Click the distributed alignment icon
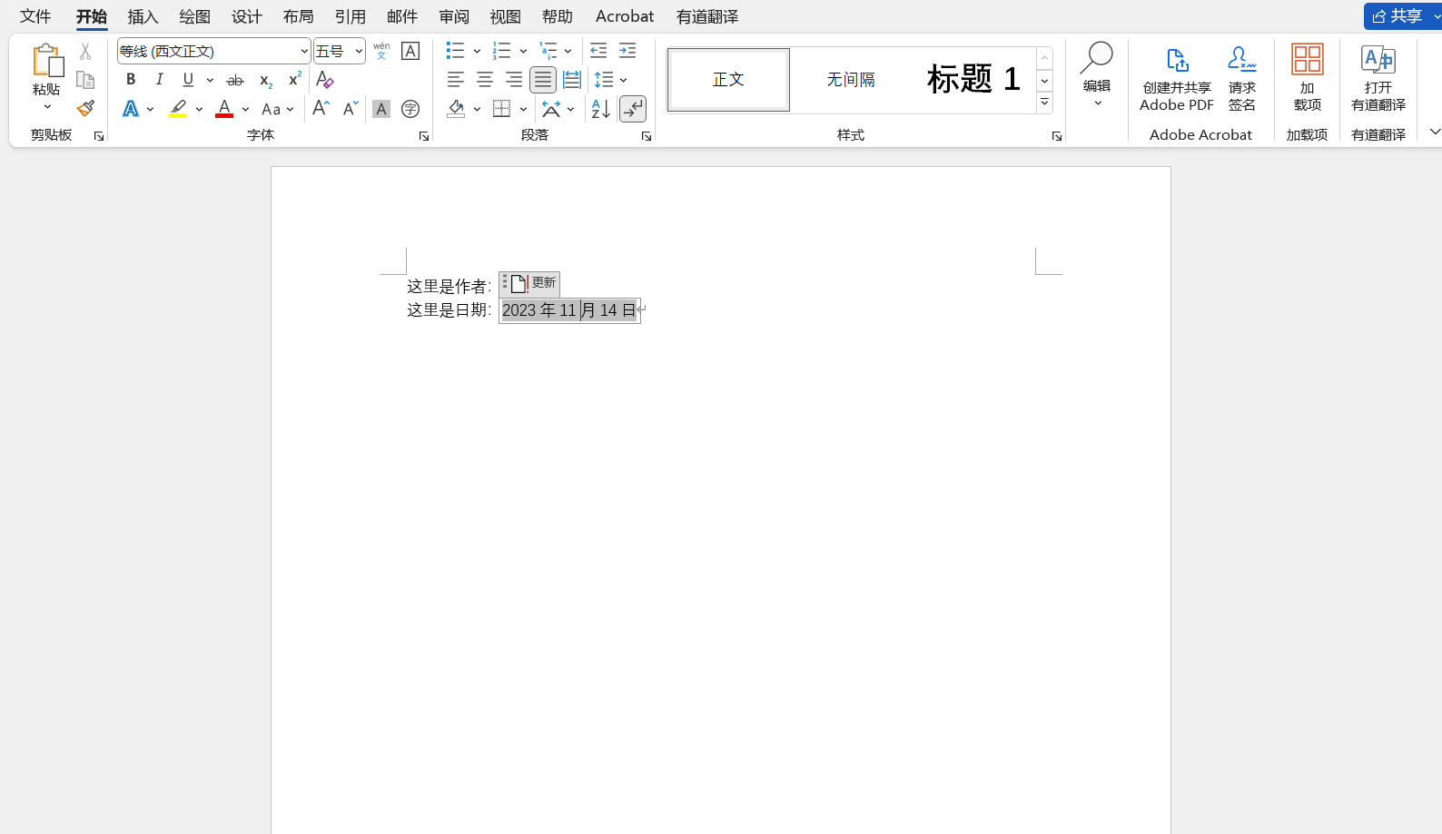Image resolution: width=1442 pixels, height=834 pixels. [x=572, y=80]
